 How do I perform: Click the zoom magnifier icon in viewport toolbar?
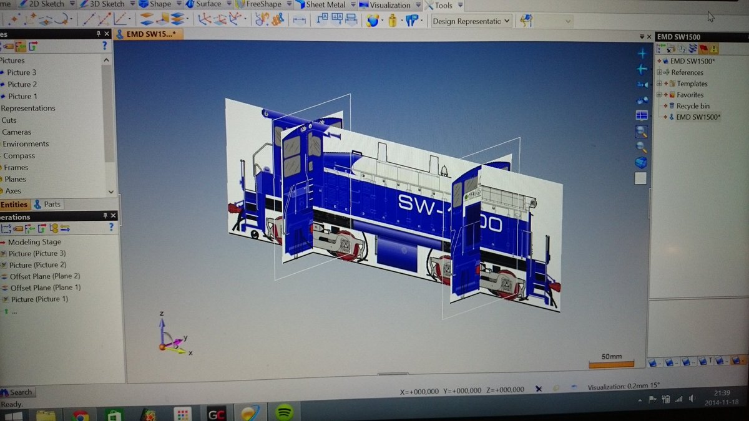pyautogui.click(x=641, y=131)
